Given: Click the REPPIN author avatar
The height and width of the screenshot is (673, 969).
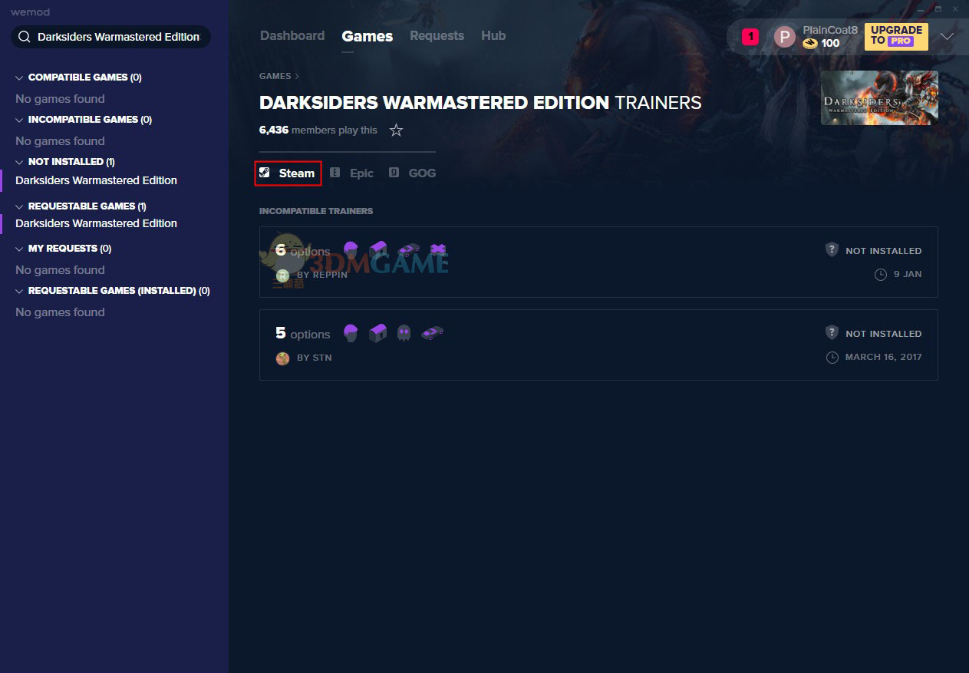Looking at the screenshot, I should pos(282,275).
